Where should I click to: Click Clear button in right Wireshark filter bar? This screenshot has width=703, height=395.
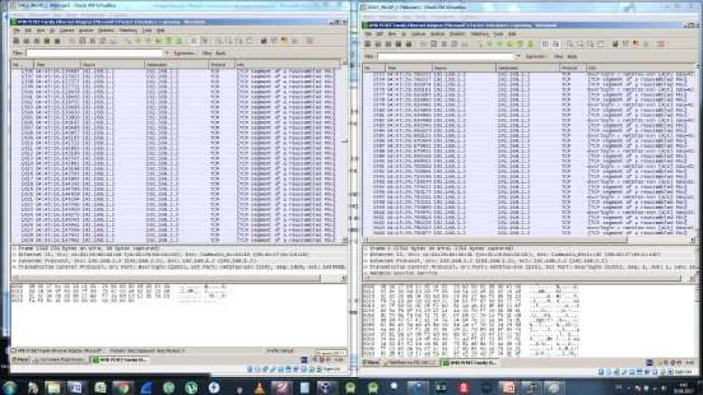point(558,57)
